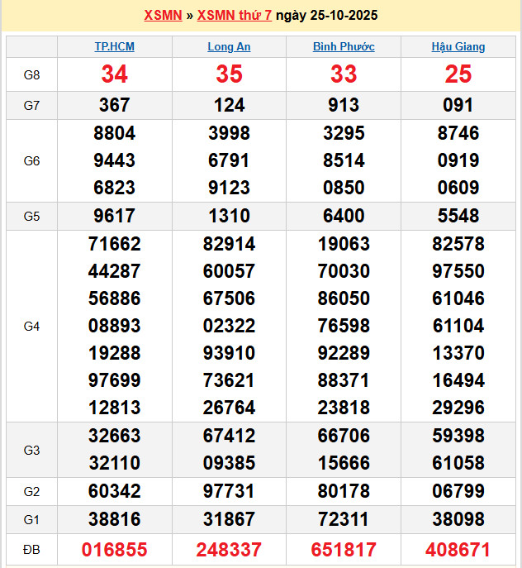Click the G1 result 38816
Screen dimensions: 522x568
point(114,519)
